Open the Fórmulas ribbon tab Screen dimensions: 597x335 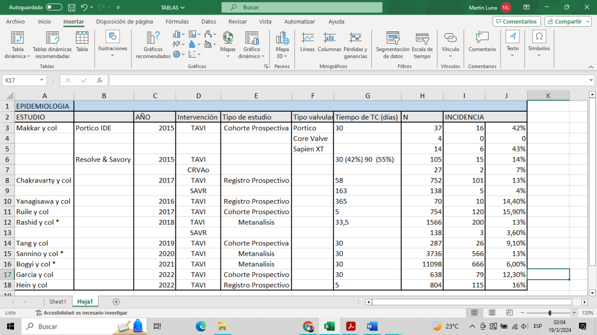coord(177,22)
